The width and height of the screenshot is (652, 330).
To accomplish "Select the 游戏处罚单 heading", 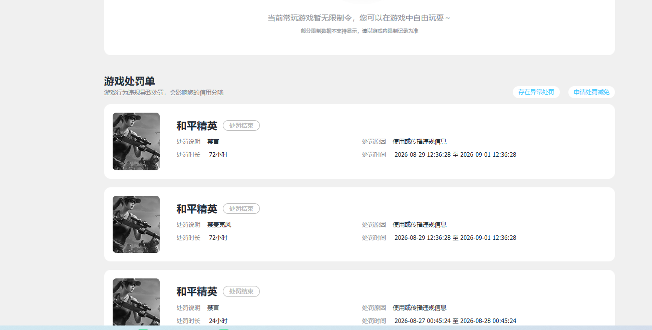I will click(130, 81).
